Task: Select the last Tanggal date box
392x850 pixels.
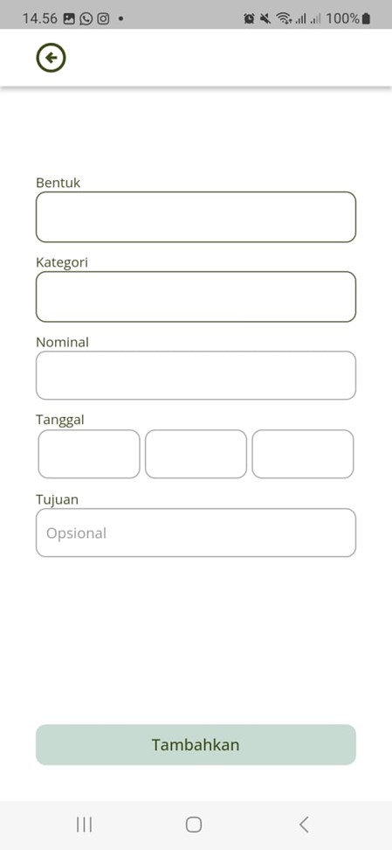Action: 303,454
